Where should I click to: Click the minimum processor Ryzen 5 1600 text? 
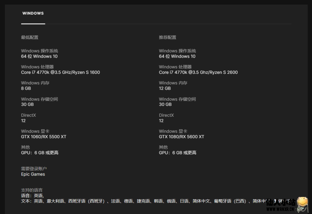[x=60, y=72]
